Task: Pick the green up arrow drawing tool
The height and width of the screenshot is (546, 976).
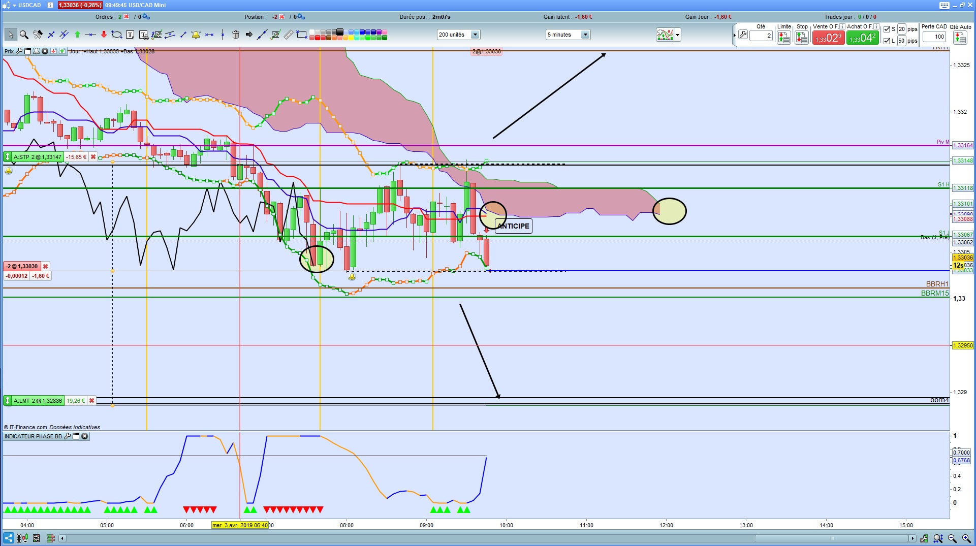Action: (77, 35)
